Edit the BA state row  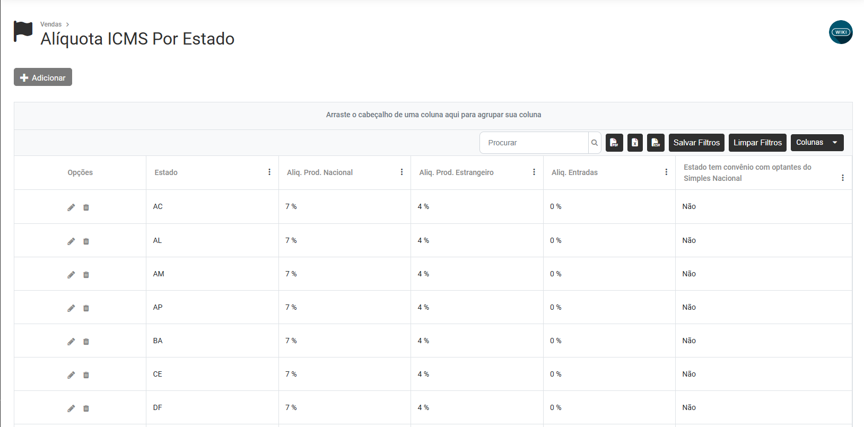(71, 342)
